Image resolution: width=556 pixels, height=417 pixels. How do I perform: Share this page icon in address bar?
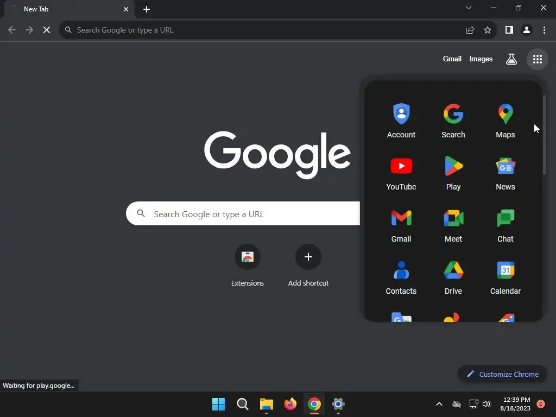(470, 30)
